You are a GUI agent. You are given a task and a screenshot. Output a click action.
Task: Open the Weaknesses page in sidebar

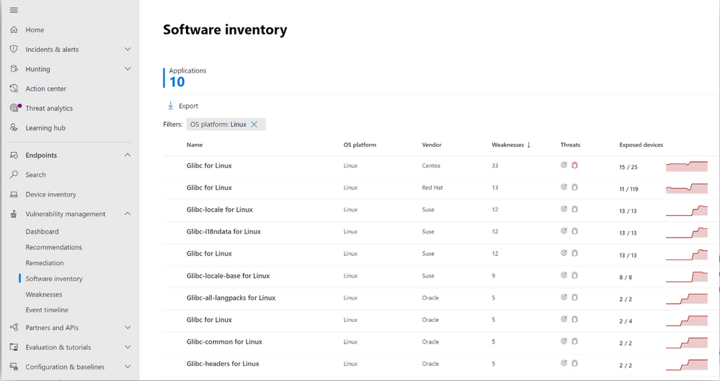pos(44,295)
